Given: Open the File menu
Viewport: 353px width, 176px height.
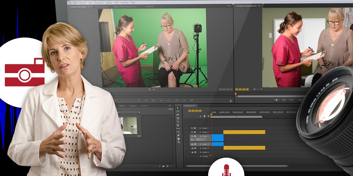Looking at the screenshot, I should pos(70,3).
